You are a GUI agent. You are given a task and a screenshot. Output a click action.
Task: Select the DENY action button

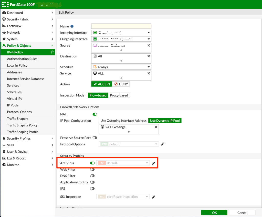coord(121,84)
